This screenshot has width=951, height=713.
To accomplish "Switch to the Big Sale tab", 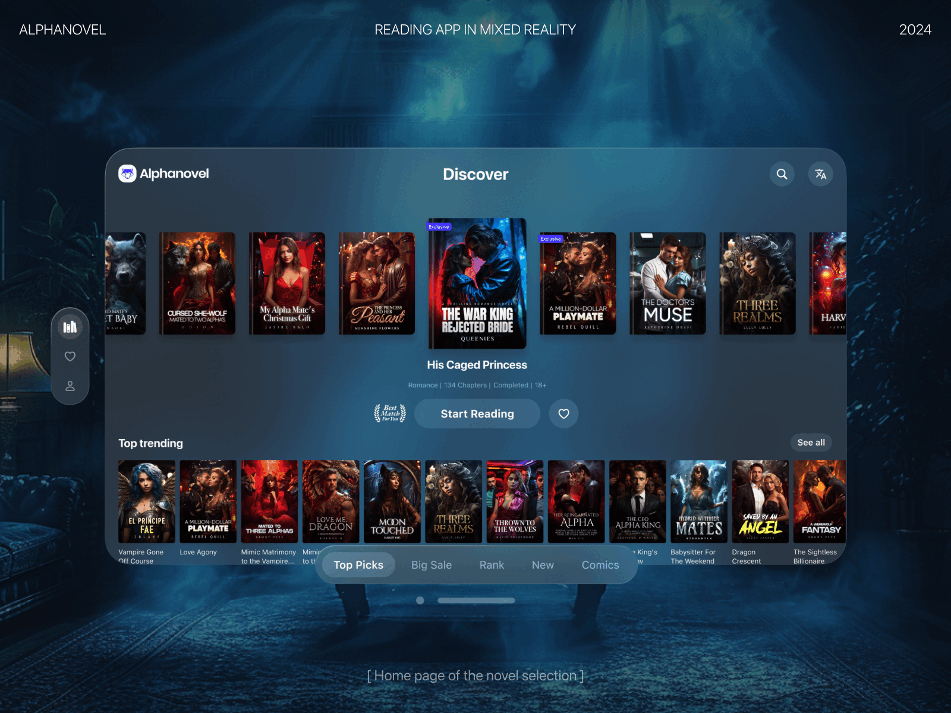I will (x=432, y=565).
